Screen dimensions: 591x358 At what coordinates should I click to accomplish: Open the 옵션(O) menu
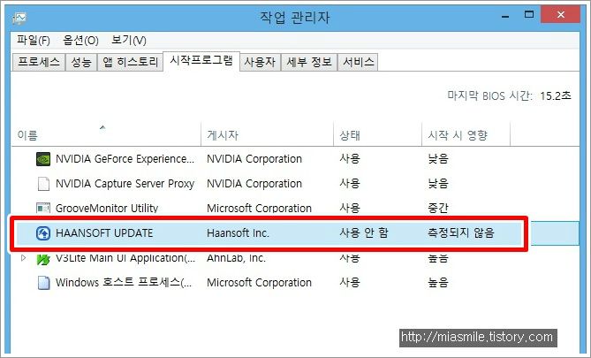point(80,41)
